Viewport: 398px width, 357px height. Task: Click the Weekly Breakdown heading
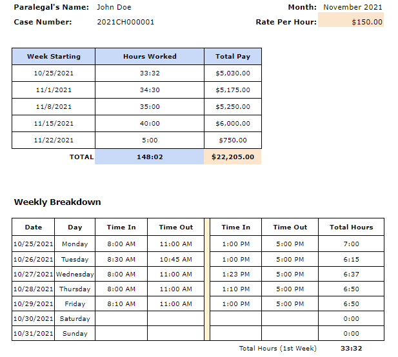[x=57, y=202]
